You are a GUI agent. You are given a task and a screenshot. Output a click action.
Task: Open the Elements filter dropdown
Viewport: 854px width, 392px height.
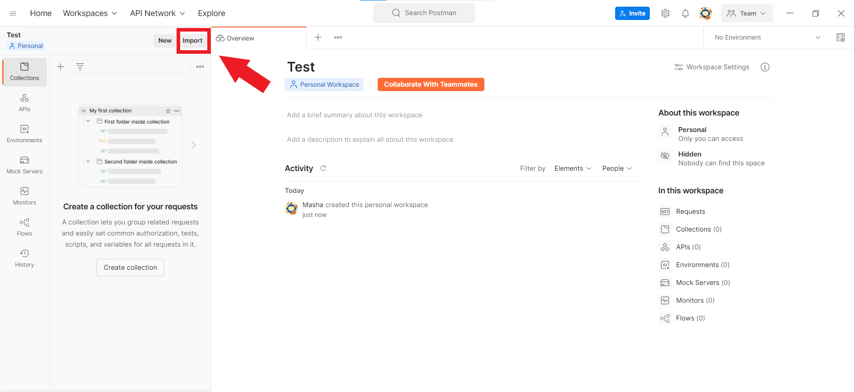coord(573,168)
